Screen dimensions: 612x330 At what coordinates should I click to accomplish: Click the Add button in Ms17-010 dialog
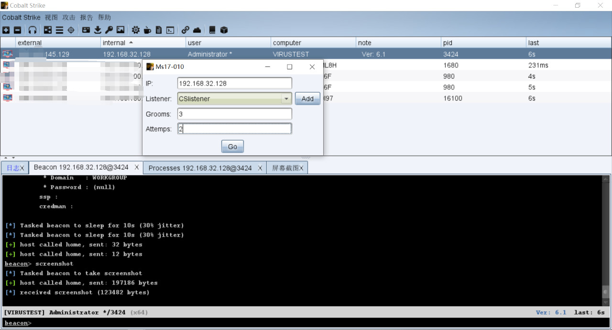click(307, 99)
